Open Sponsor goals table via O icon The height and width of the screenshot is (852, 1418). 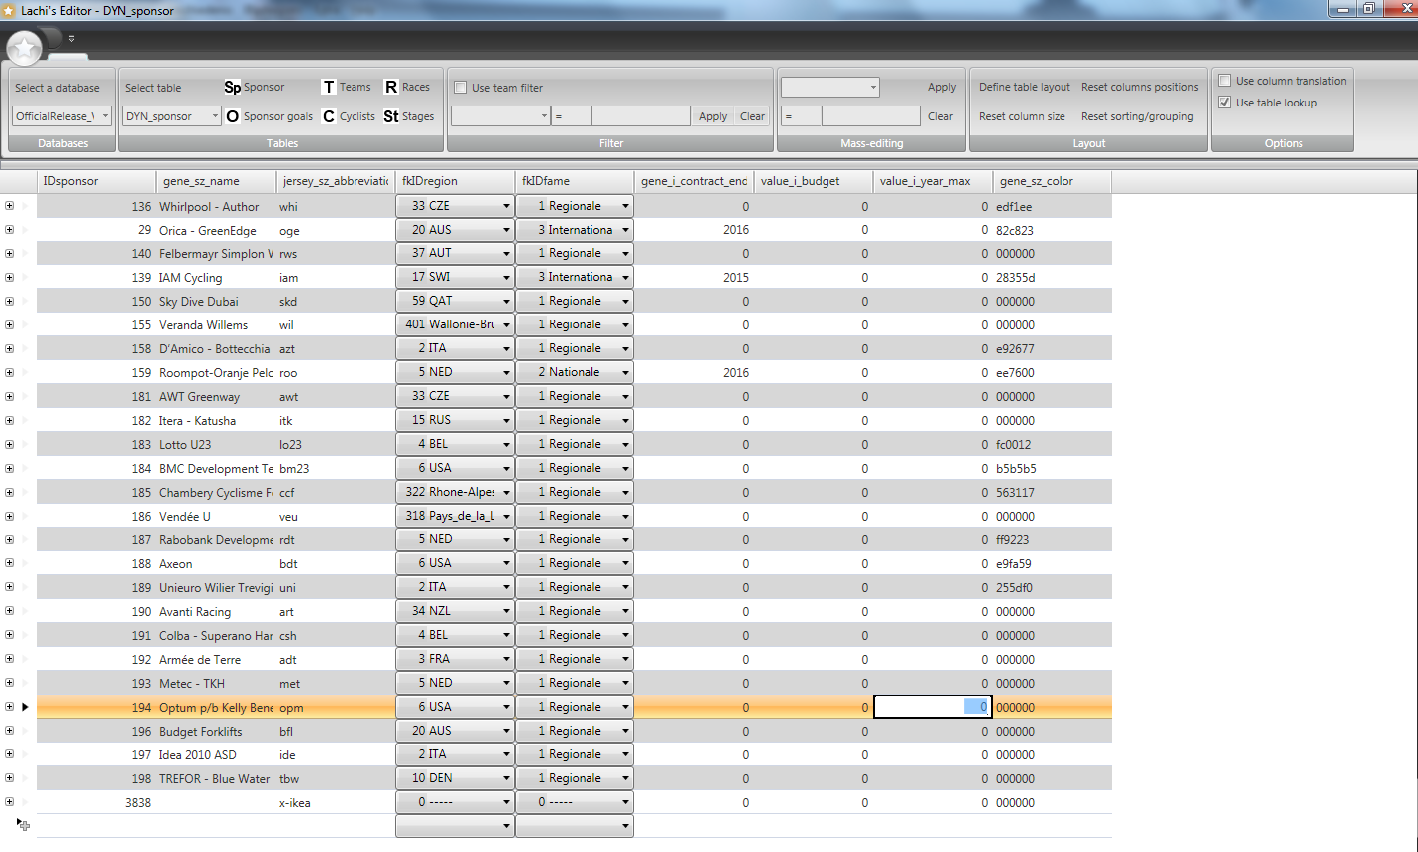point(232,116)
